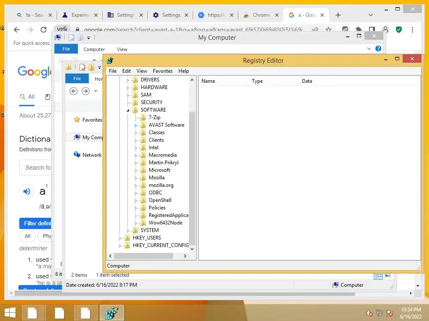Click the help icon in My Computer window

point(378,48)
